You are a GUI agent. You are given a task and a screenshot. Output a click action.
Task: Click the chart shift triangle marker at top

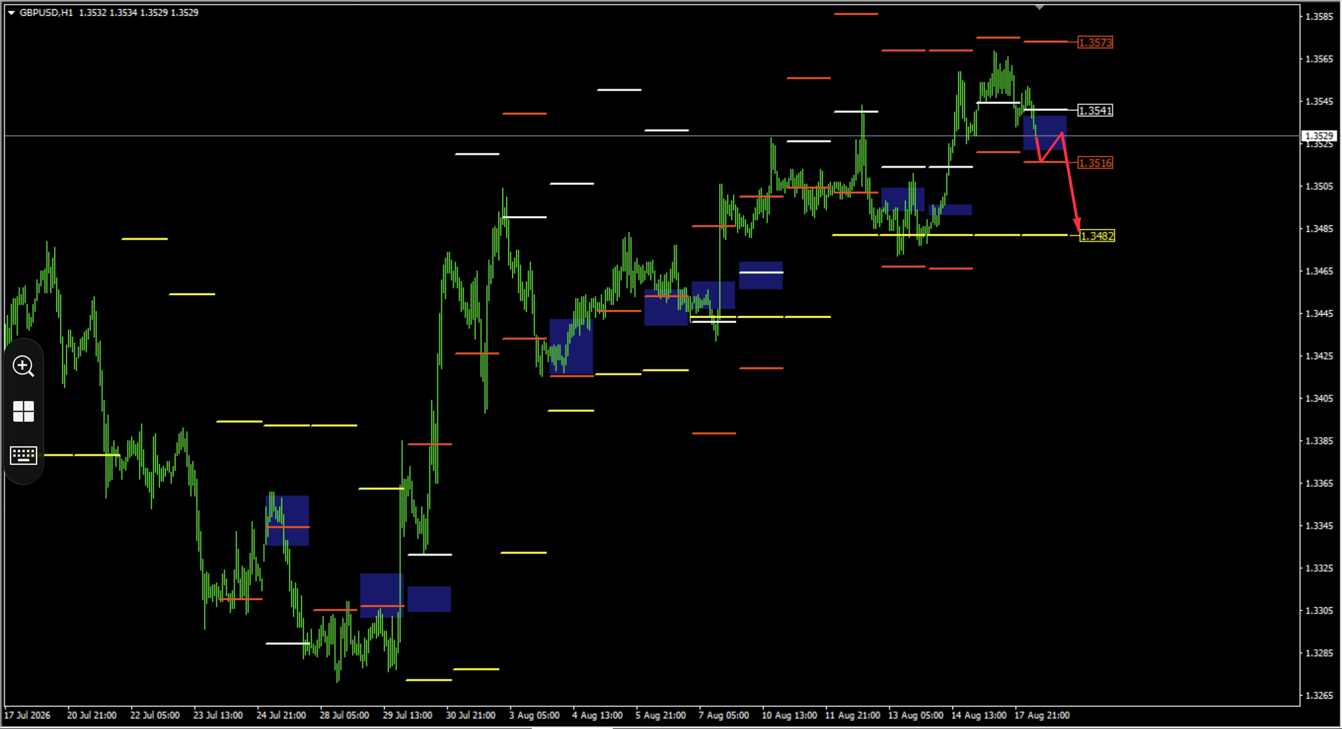[1040, 7]
